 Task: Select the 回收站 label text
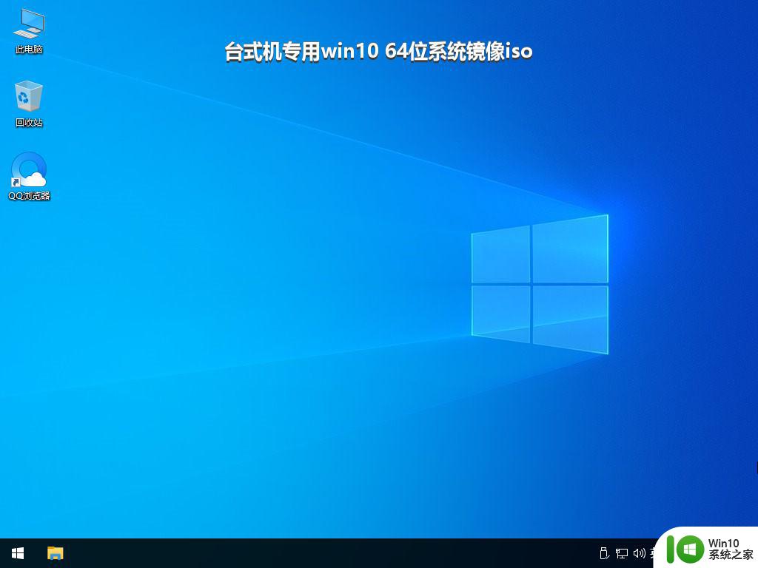click(29, 123)
